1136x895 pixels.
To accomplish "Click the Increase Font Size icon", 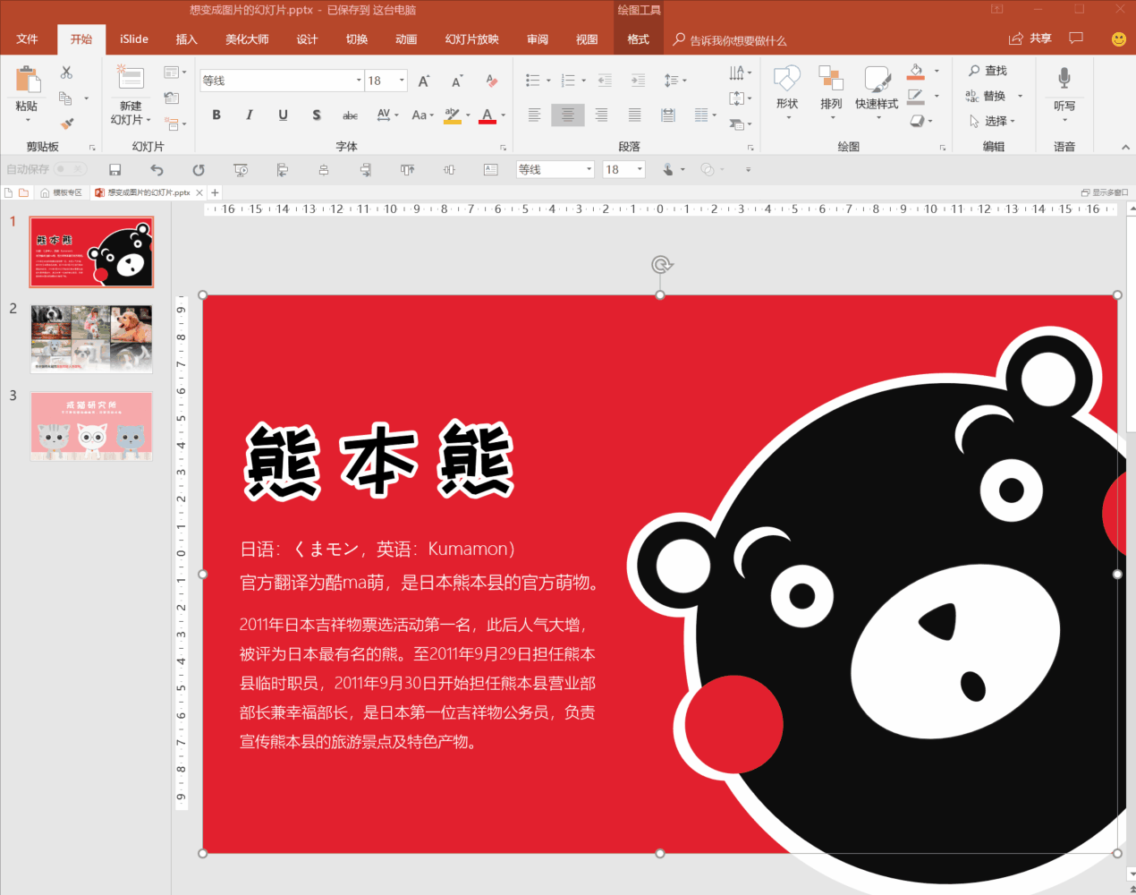I will click(424, 81).
